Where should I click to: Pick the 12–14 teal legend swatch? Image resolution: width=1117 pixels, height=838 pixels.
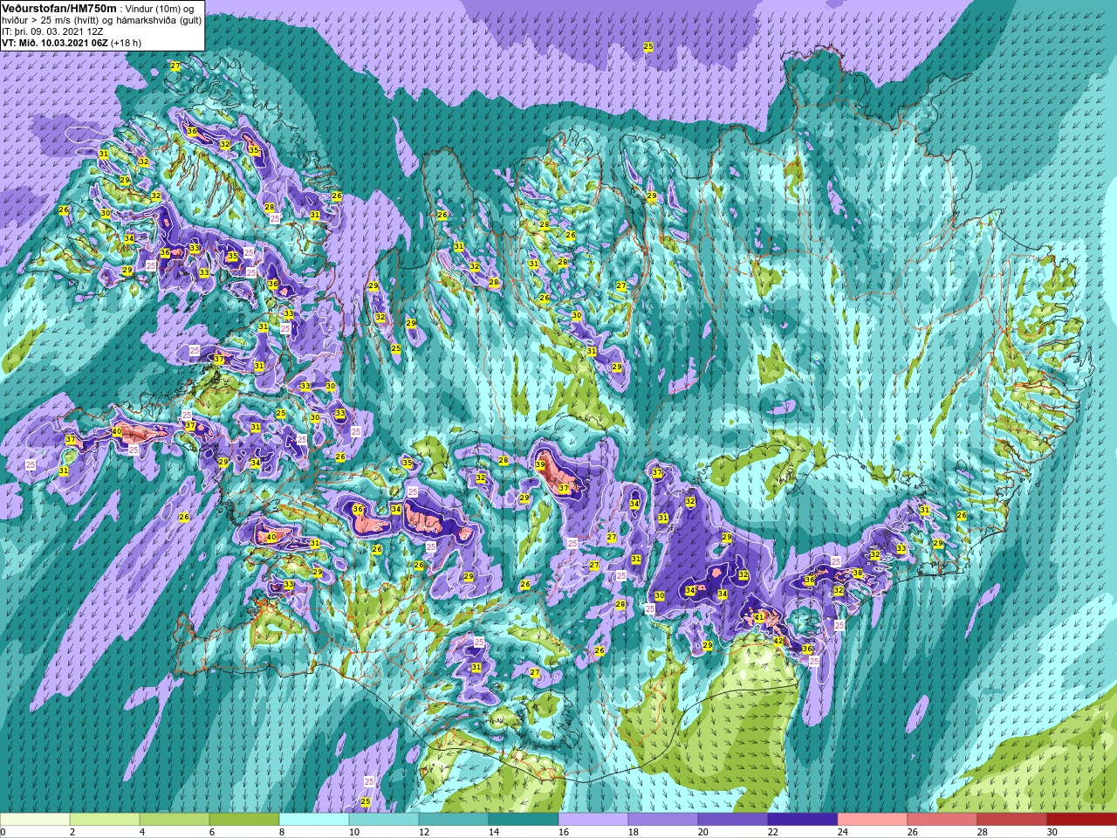click(454, 820)
